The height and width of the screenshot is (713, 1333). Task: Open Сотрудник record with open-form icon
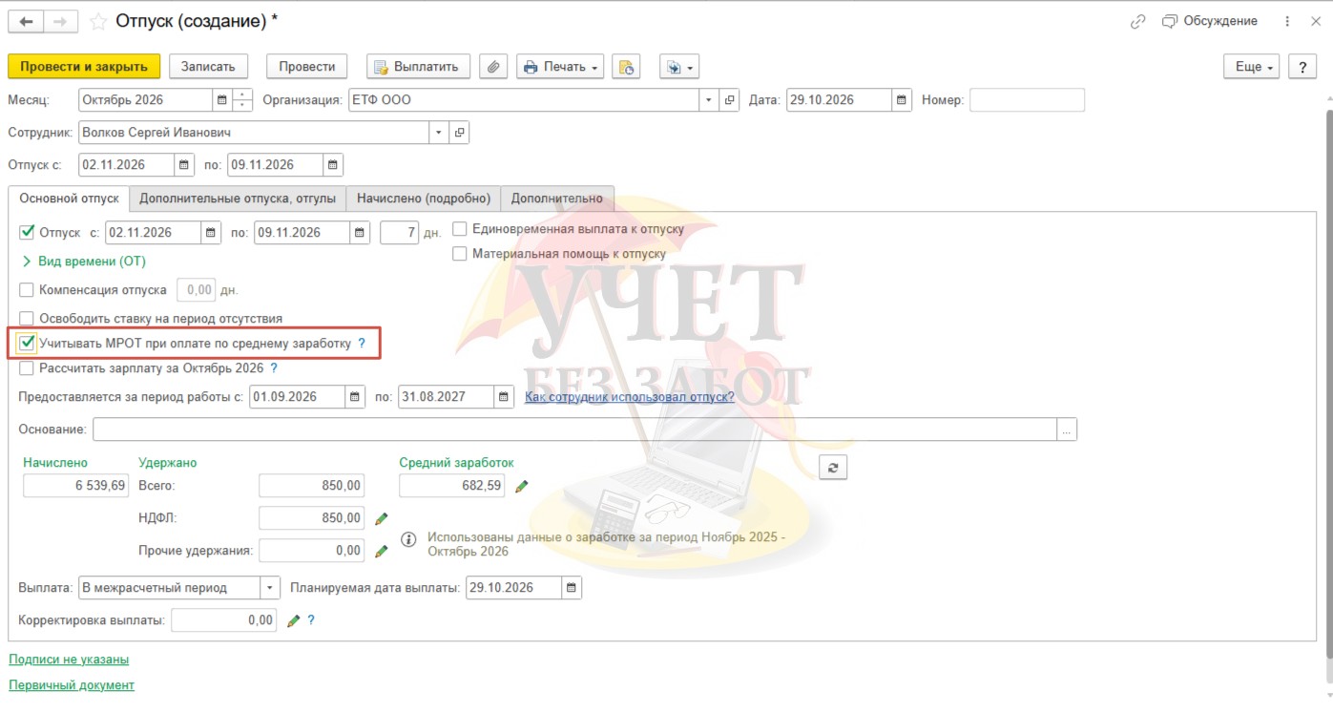click(459, 133)
